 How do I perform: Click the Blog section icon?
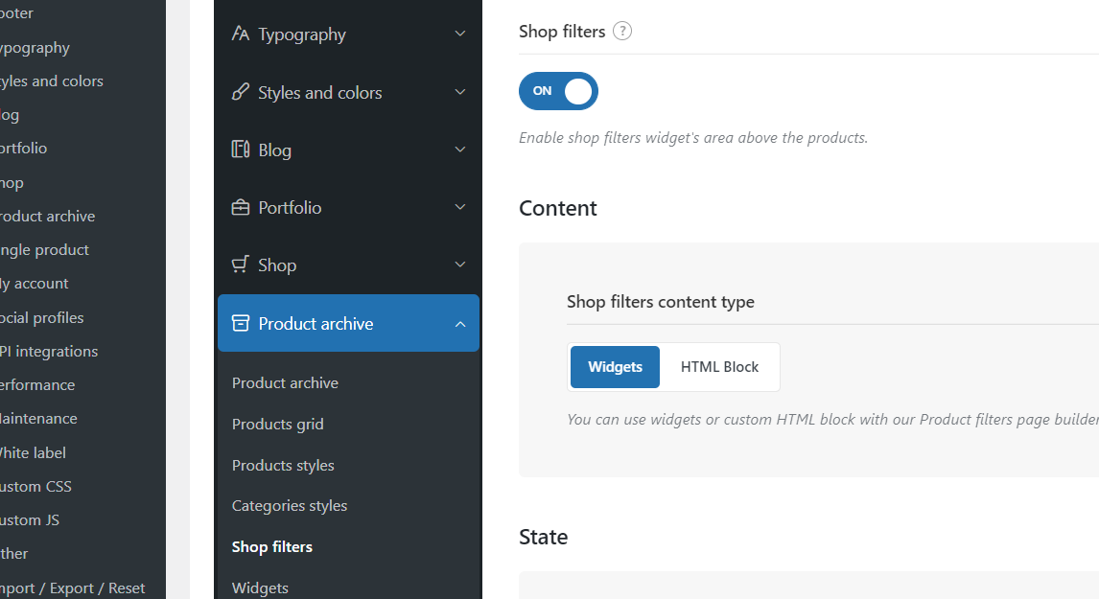[x=241, y=150]
